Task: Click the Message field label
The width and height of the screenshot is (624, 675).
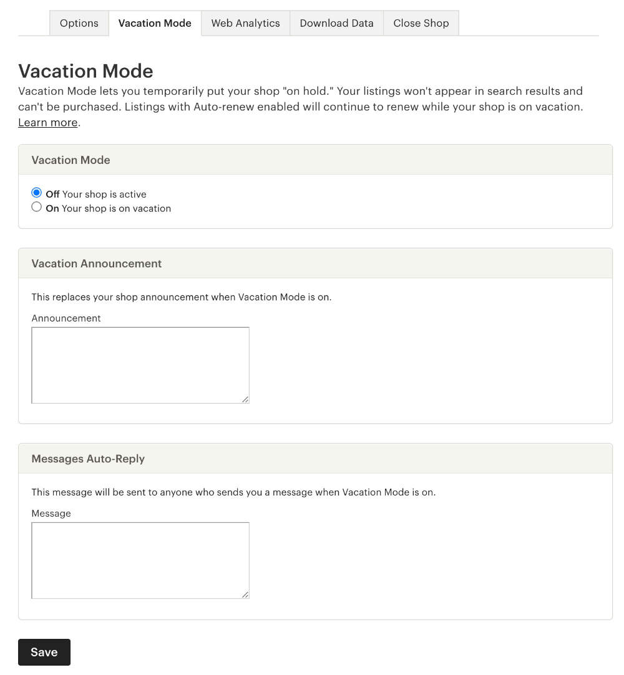Action: click(51, 513)
